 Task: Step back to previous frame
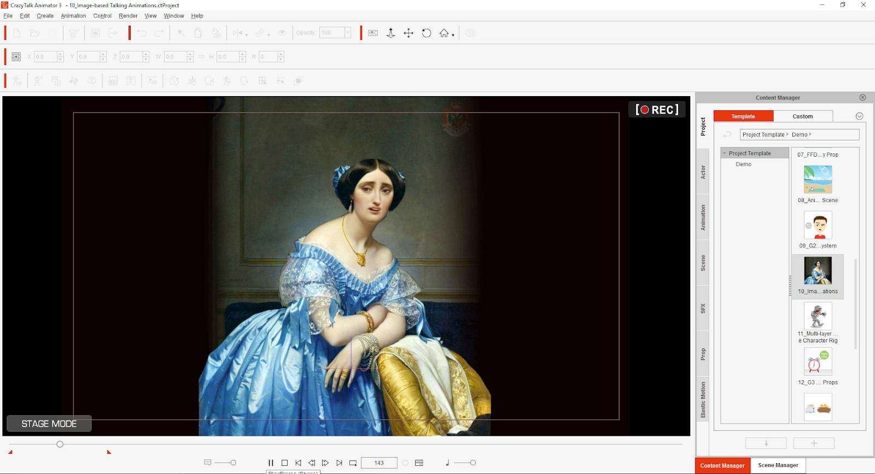312,463
